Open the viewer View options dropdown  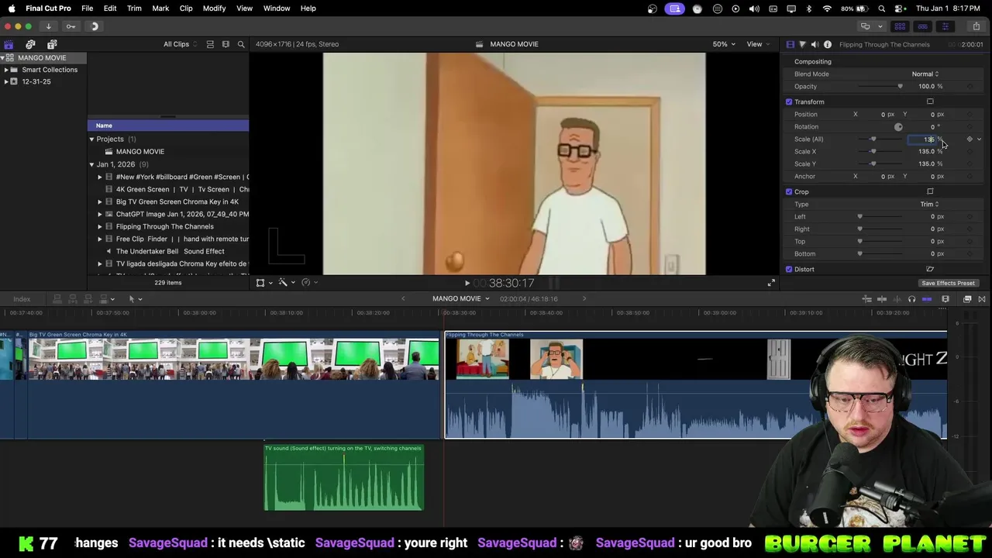(757, 44)
